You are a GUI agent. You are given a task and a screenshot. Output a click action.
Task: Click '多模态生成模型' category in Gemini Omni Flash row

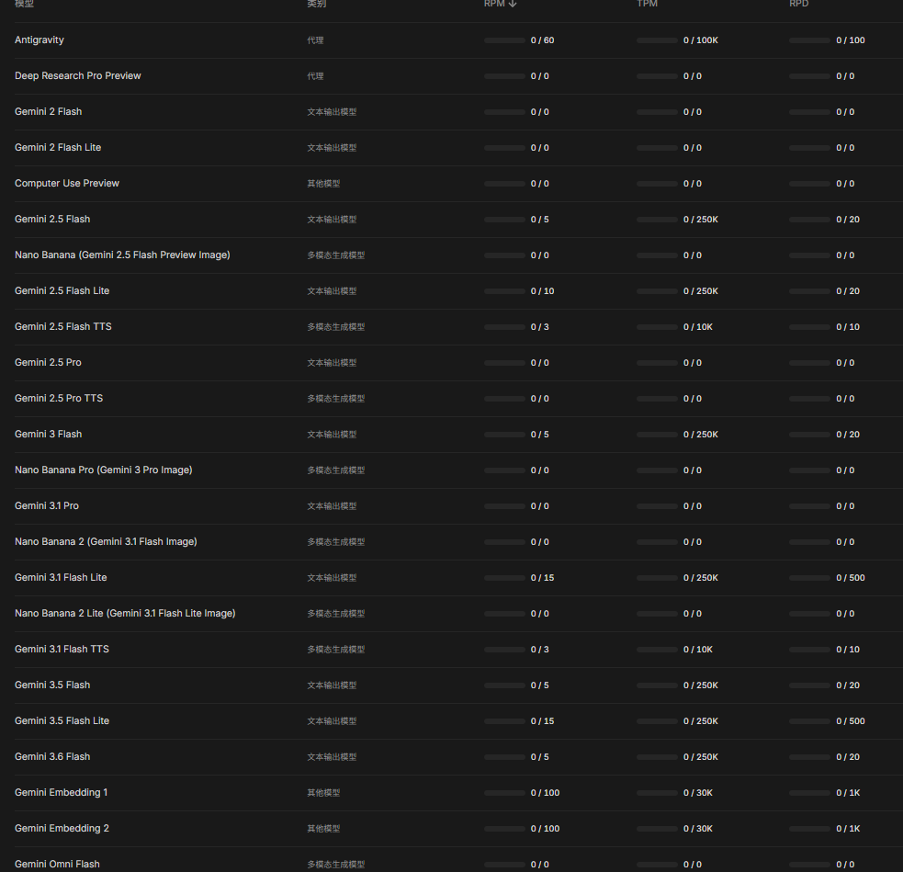pos(335,865)
